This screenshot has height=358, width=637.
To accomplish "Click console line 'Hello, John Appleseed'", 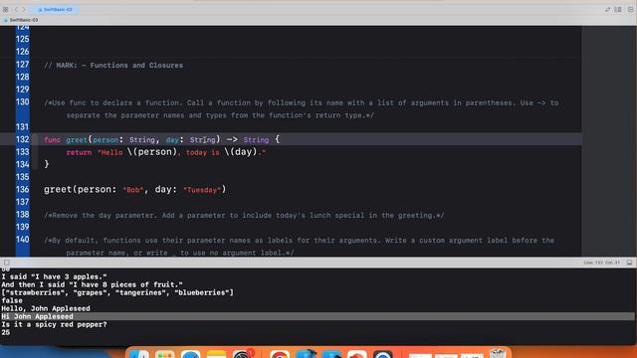I will click(46, 308).
